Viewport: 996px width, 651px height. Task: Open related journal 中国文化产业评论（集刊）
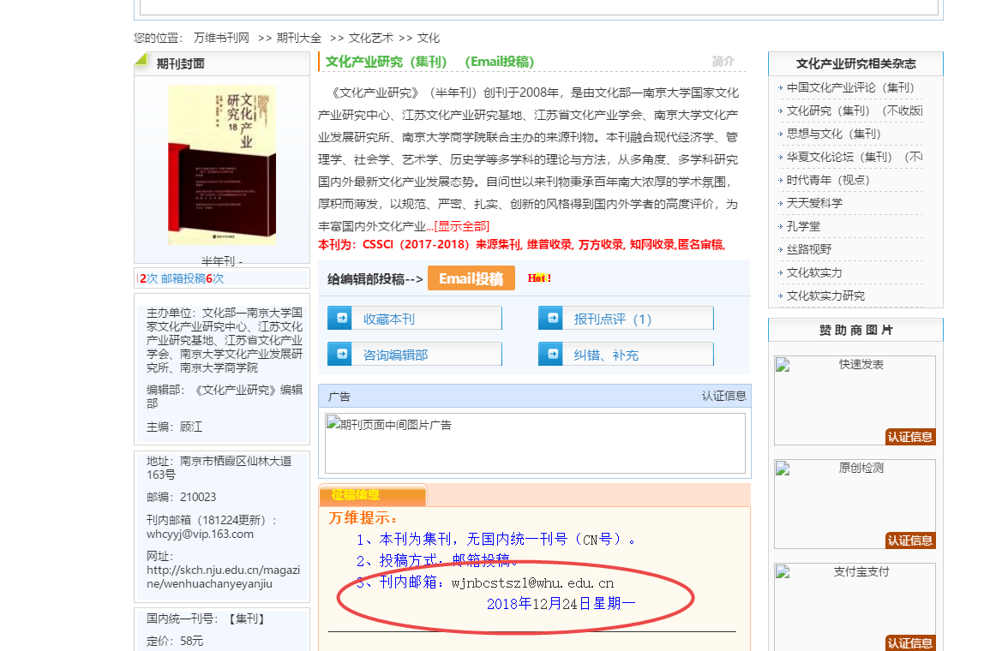[x=850, y=87]
